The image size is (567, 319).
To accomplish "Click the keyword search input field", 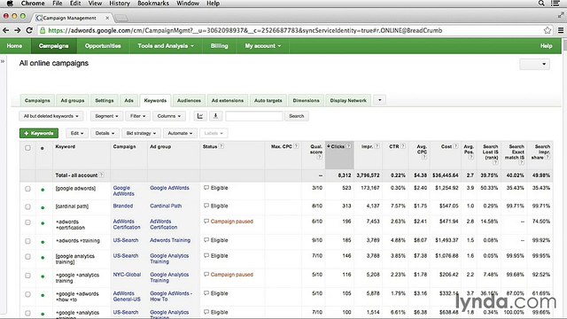I will tap(254, 116).
